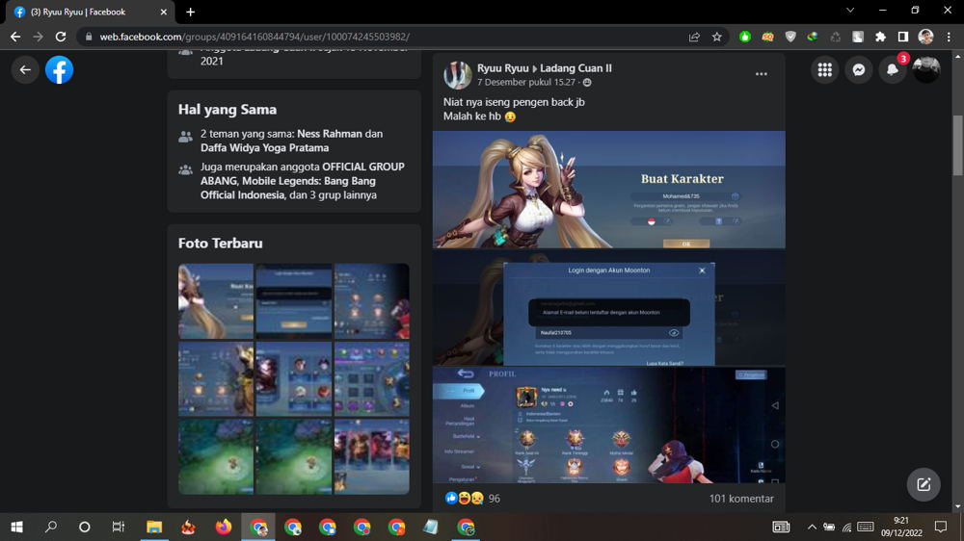Close the Ryuu Ryuu Facebook tab
Image resolution: width=964 pixels, height=541 pixels.
coord(164,12)
